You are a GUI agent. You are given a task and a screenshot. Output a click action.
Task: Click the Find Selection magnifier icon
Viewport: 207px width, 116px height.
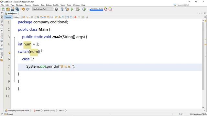tap(38, 17)
